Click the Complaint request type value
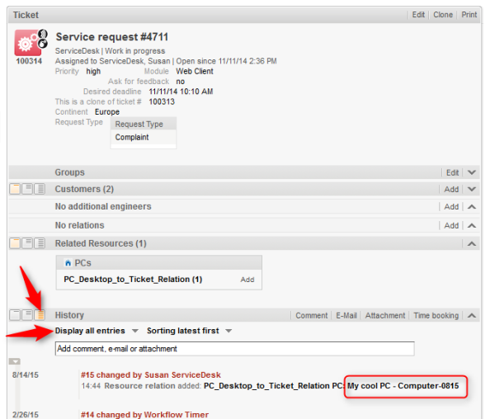The image size is (495, 419). tap(132, 137)
